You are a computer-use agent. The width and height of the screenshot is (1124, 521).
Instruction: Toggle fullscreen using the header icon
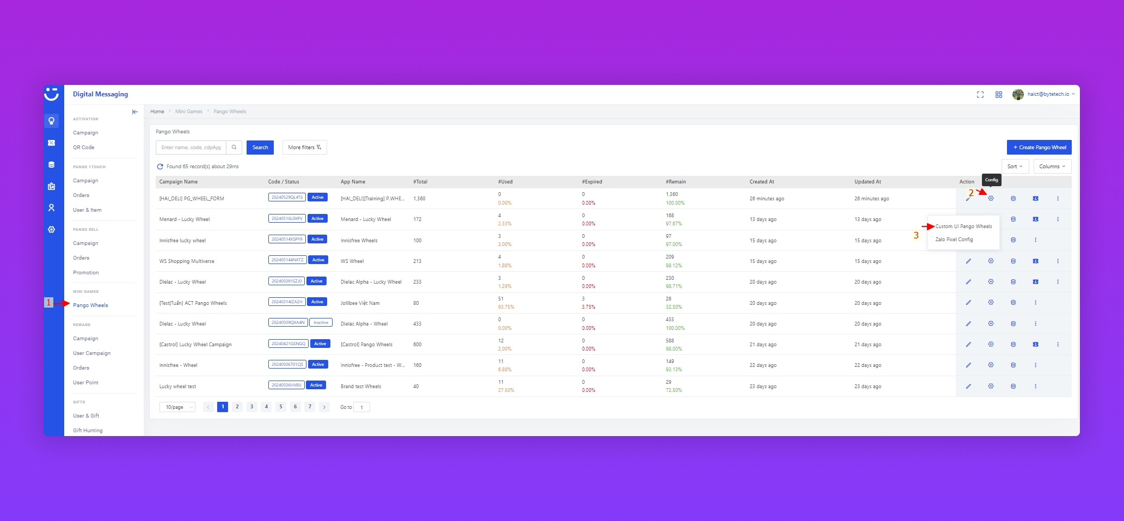(x=980, y=95)
